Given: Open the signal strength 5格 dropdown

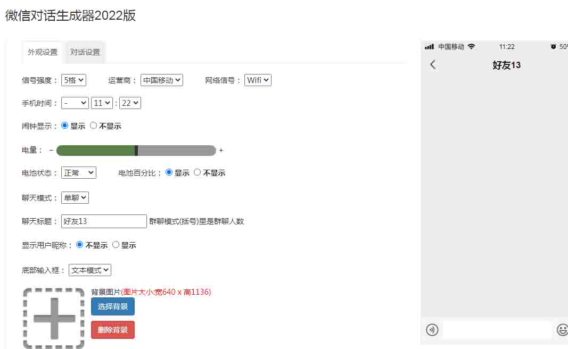Looking at the screenshot, I should (73, 80).
